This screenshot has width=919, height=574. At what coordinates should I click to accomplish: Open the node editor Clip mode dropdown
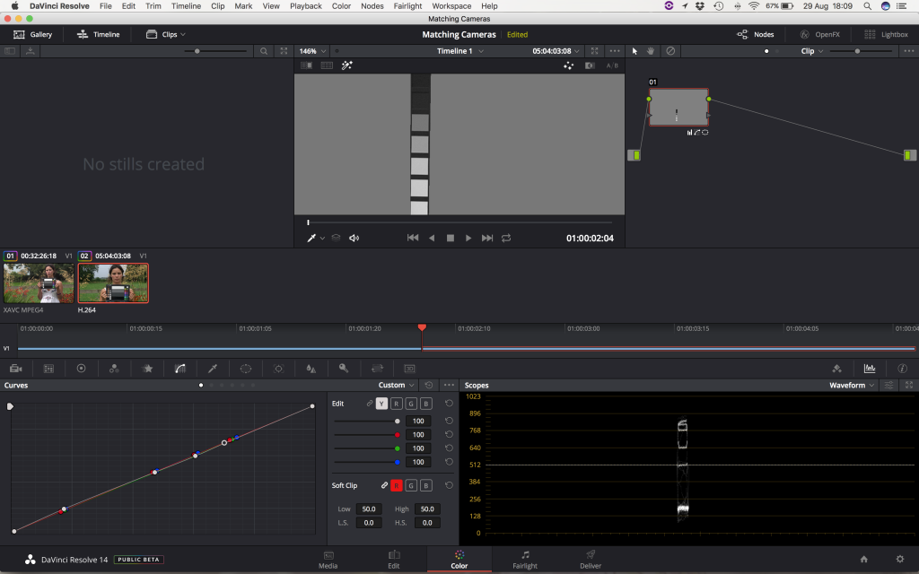811,51
